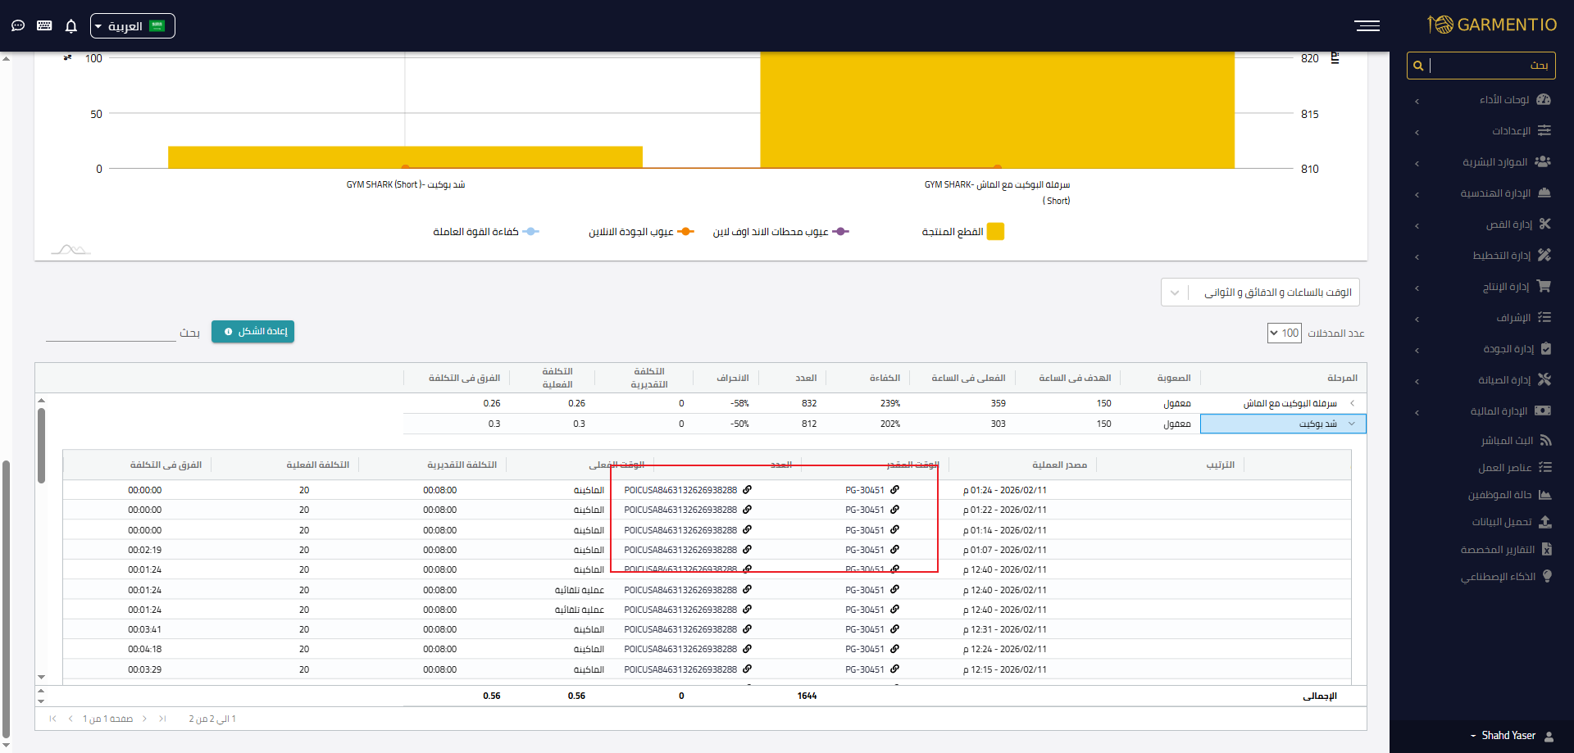1574x753 pixels.
Task: Toggle the sidebar with the hamburger menu button
Action: pyautogui.click(x=1367, y=26)
